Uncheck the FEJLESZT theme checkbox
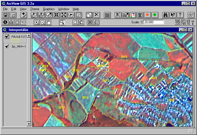 pyautogui.click(x=7, y=36)
